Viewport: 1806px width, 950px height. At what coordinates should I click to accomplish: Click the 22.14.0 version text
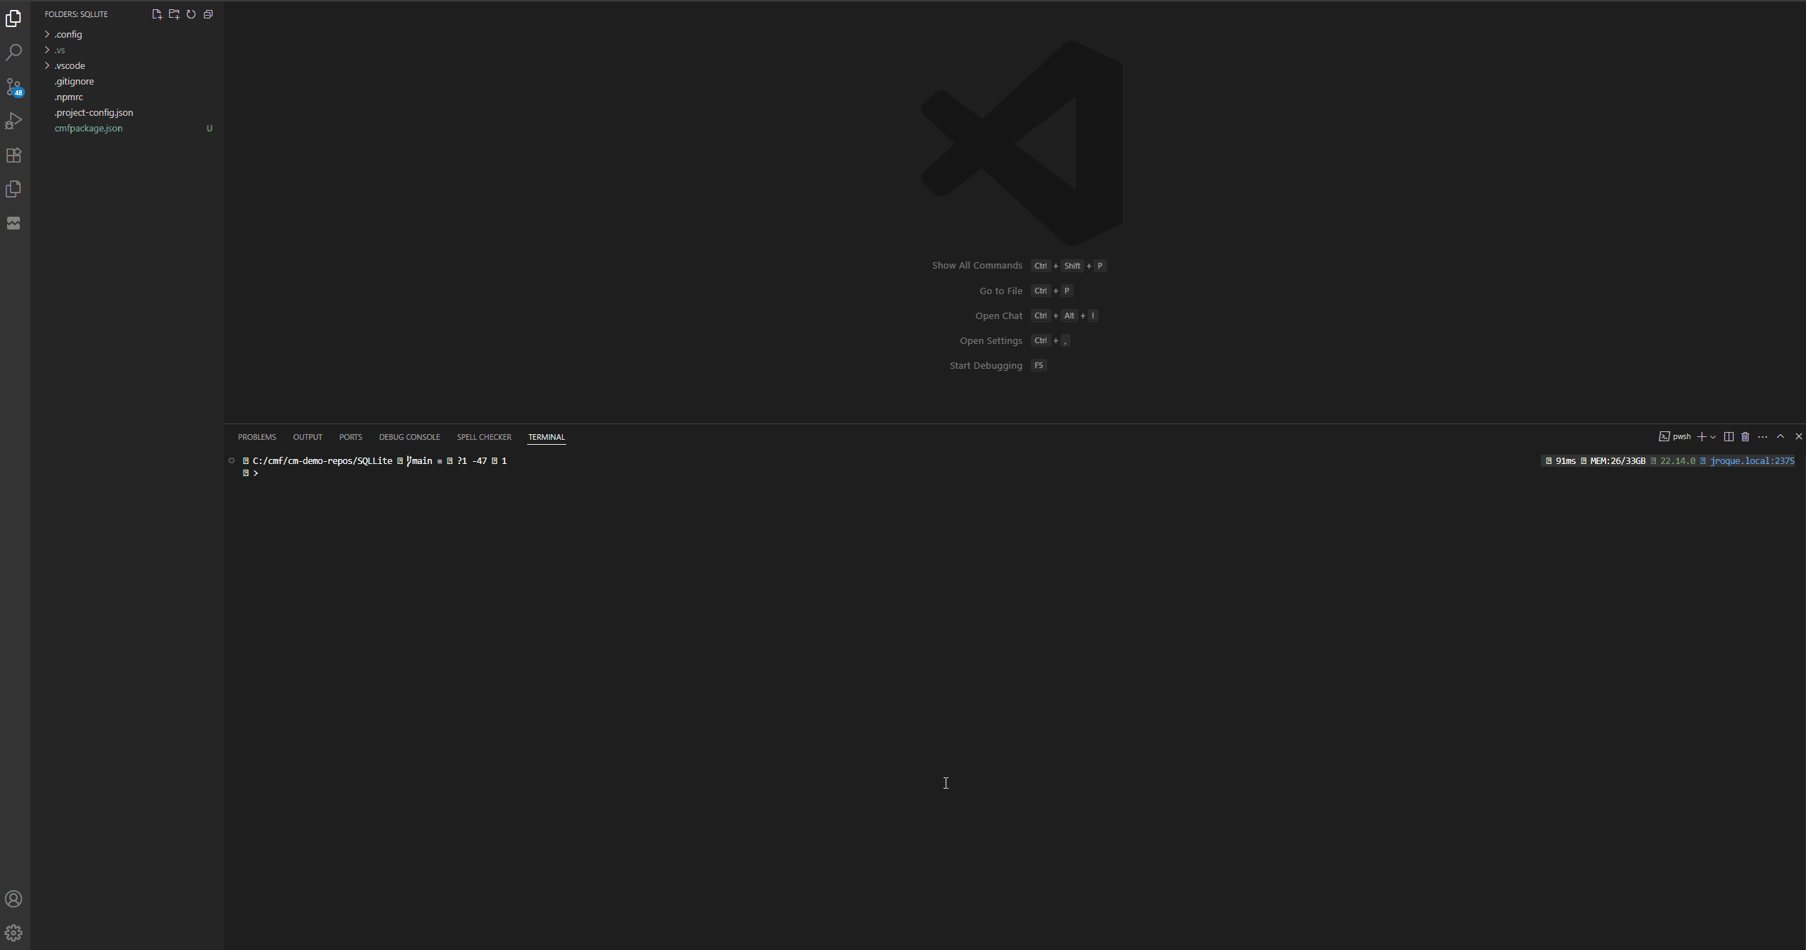pyautogui.click(x=1677, y=461)
